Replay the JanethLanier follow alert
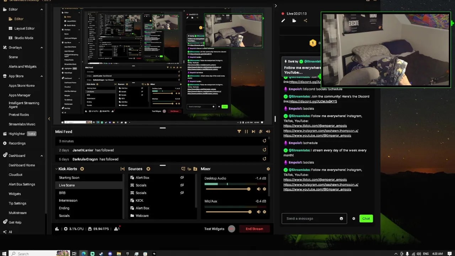Viewport: 455px width, 256px height. coord(264,150)
